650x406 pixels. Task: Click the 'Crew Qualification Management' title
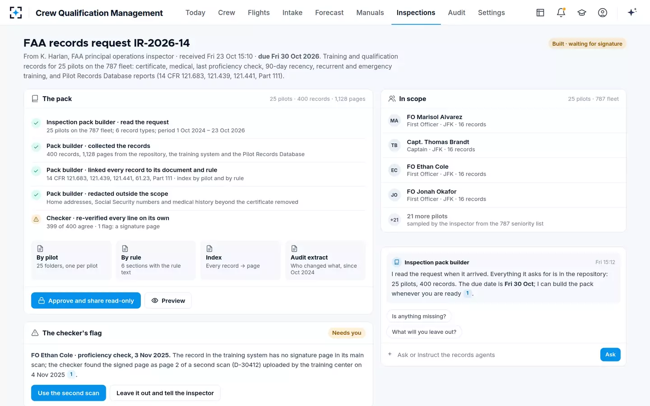tap(99, 13)
